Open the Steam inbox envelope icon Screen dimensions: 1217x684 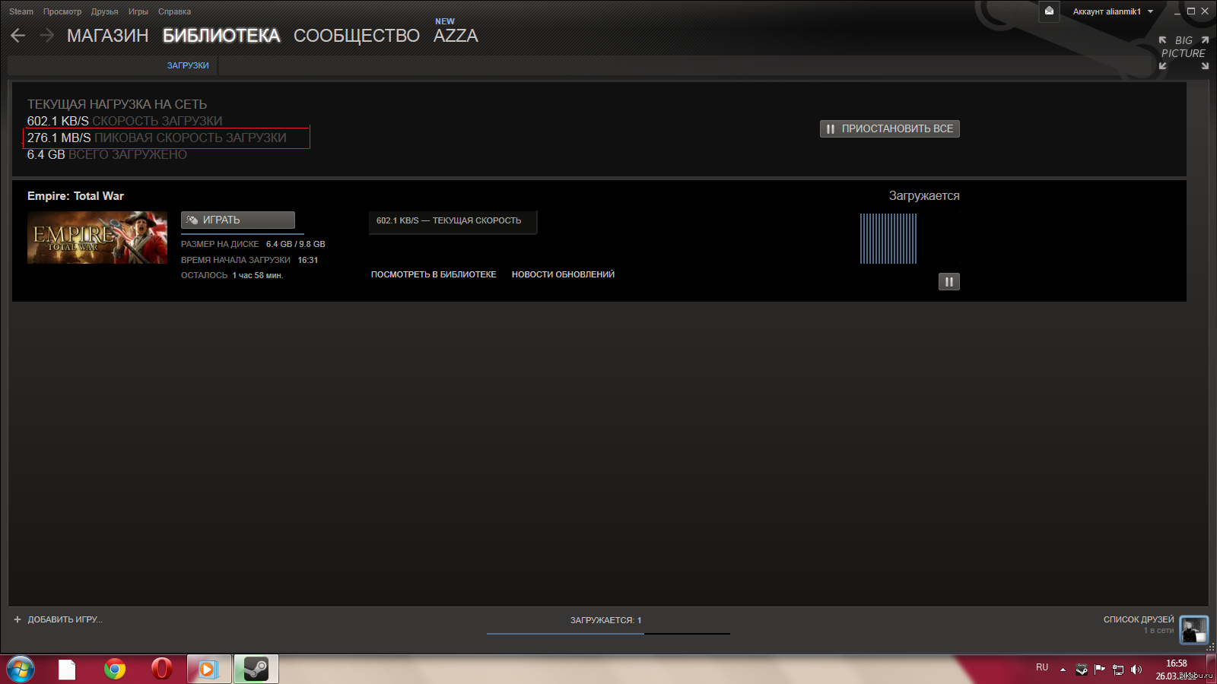coord(1049,11)
